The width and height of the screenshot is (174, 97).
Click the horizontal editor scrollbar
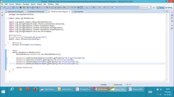tap(87, 81)
